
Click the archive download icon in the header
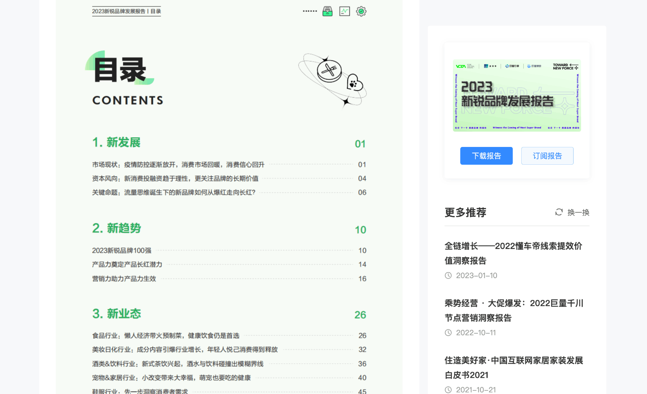328,11
